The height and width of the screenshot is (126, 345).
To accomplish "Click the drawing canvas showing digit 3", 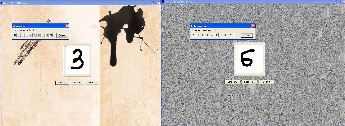I will click(x=77, y=60).
